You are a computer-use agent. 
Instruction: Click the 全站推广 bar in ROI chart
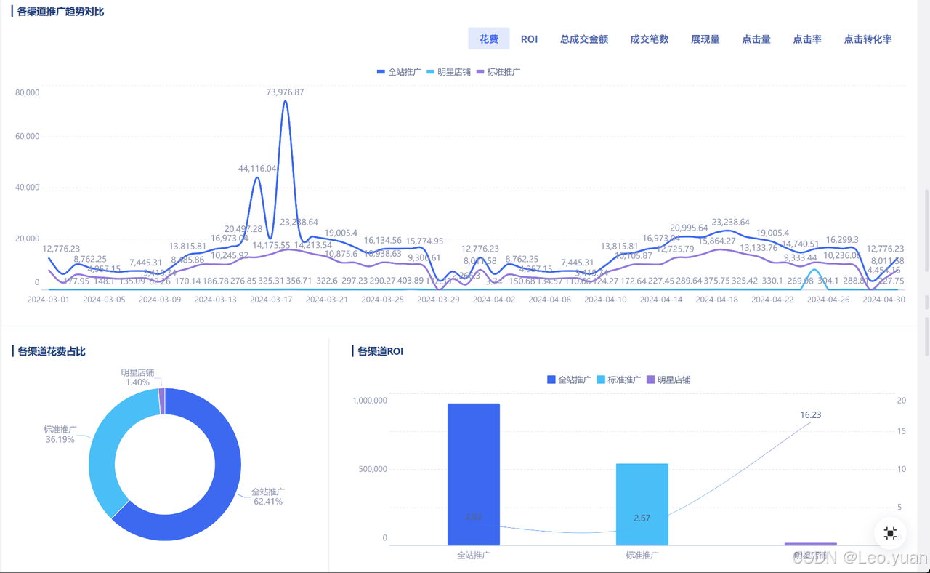[474, 474]
